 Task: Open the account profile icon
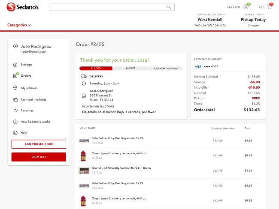click(246, 7)
